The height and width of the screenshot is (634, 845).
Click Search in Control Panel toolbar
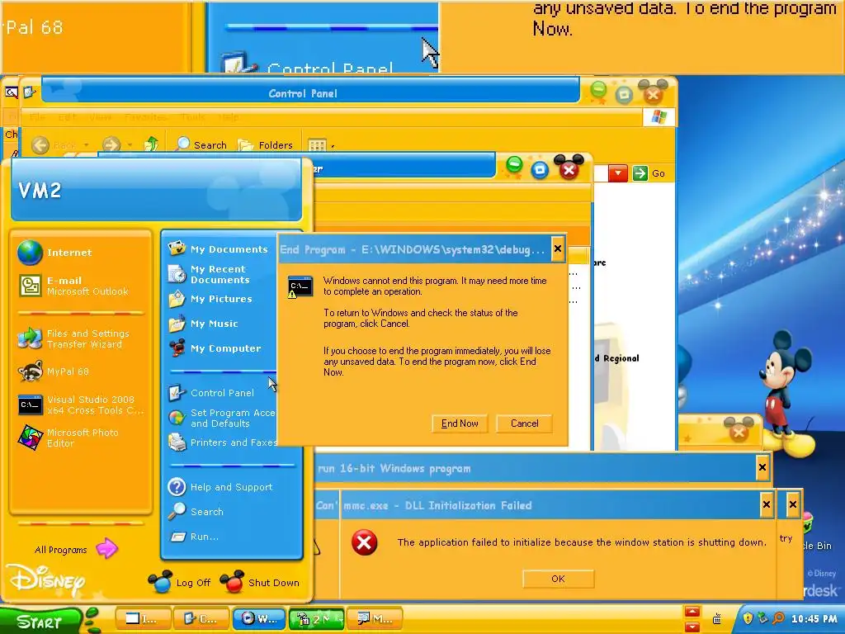203,144
